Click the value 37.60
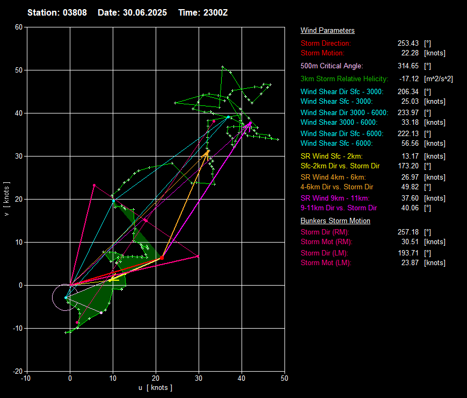 410,198
